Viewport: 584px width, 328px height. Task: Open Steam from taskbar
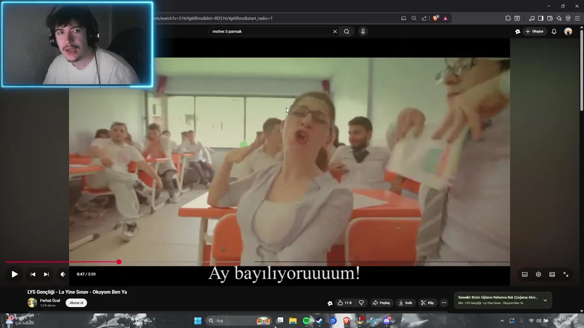(x=319, y=321)
